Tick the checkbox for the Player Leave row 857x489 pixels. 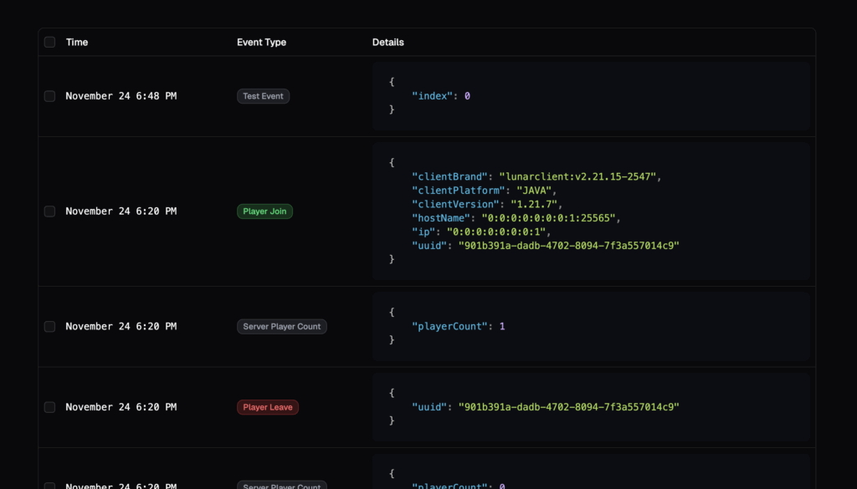(x=49, y=407)
